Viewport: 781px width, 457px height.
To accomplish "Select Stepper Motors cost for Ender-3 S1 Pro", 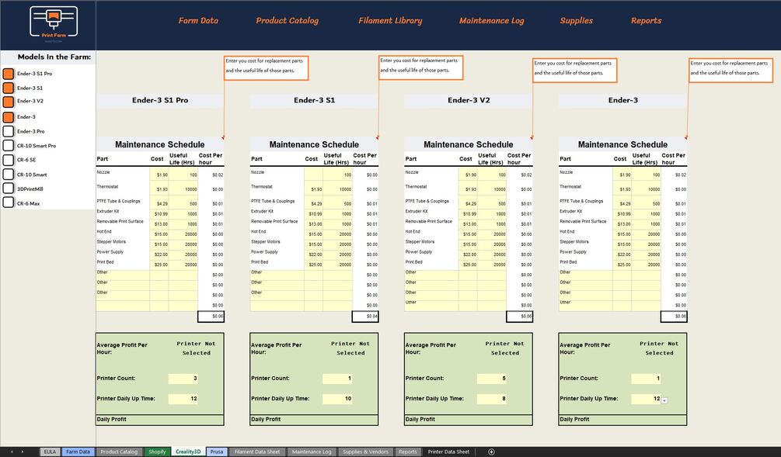I will coord(159,244).
